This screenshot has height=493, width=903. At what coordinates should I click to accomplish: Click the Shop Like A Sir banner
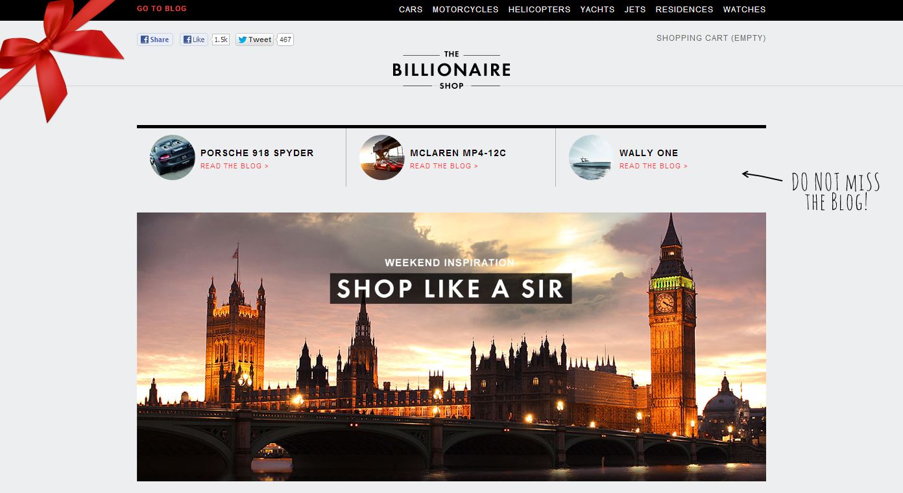tap(451, 347)
